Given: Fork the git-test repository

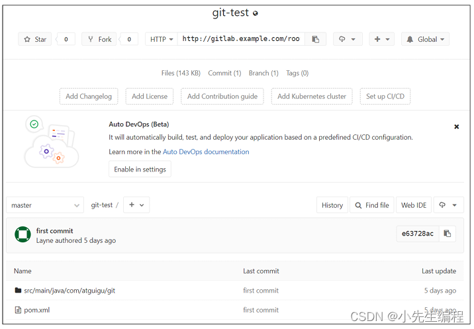Looking at the screenshot, I should click(99, 39).
